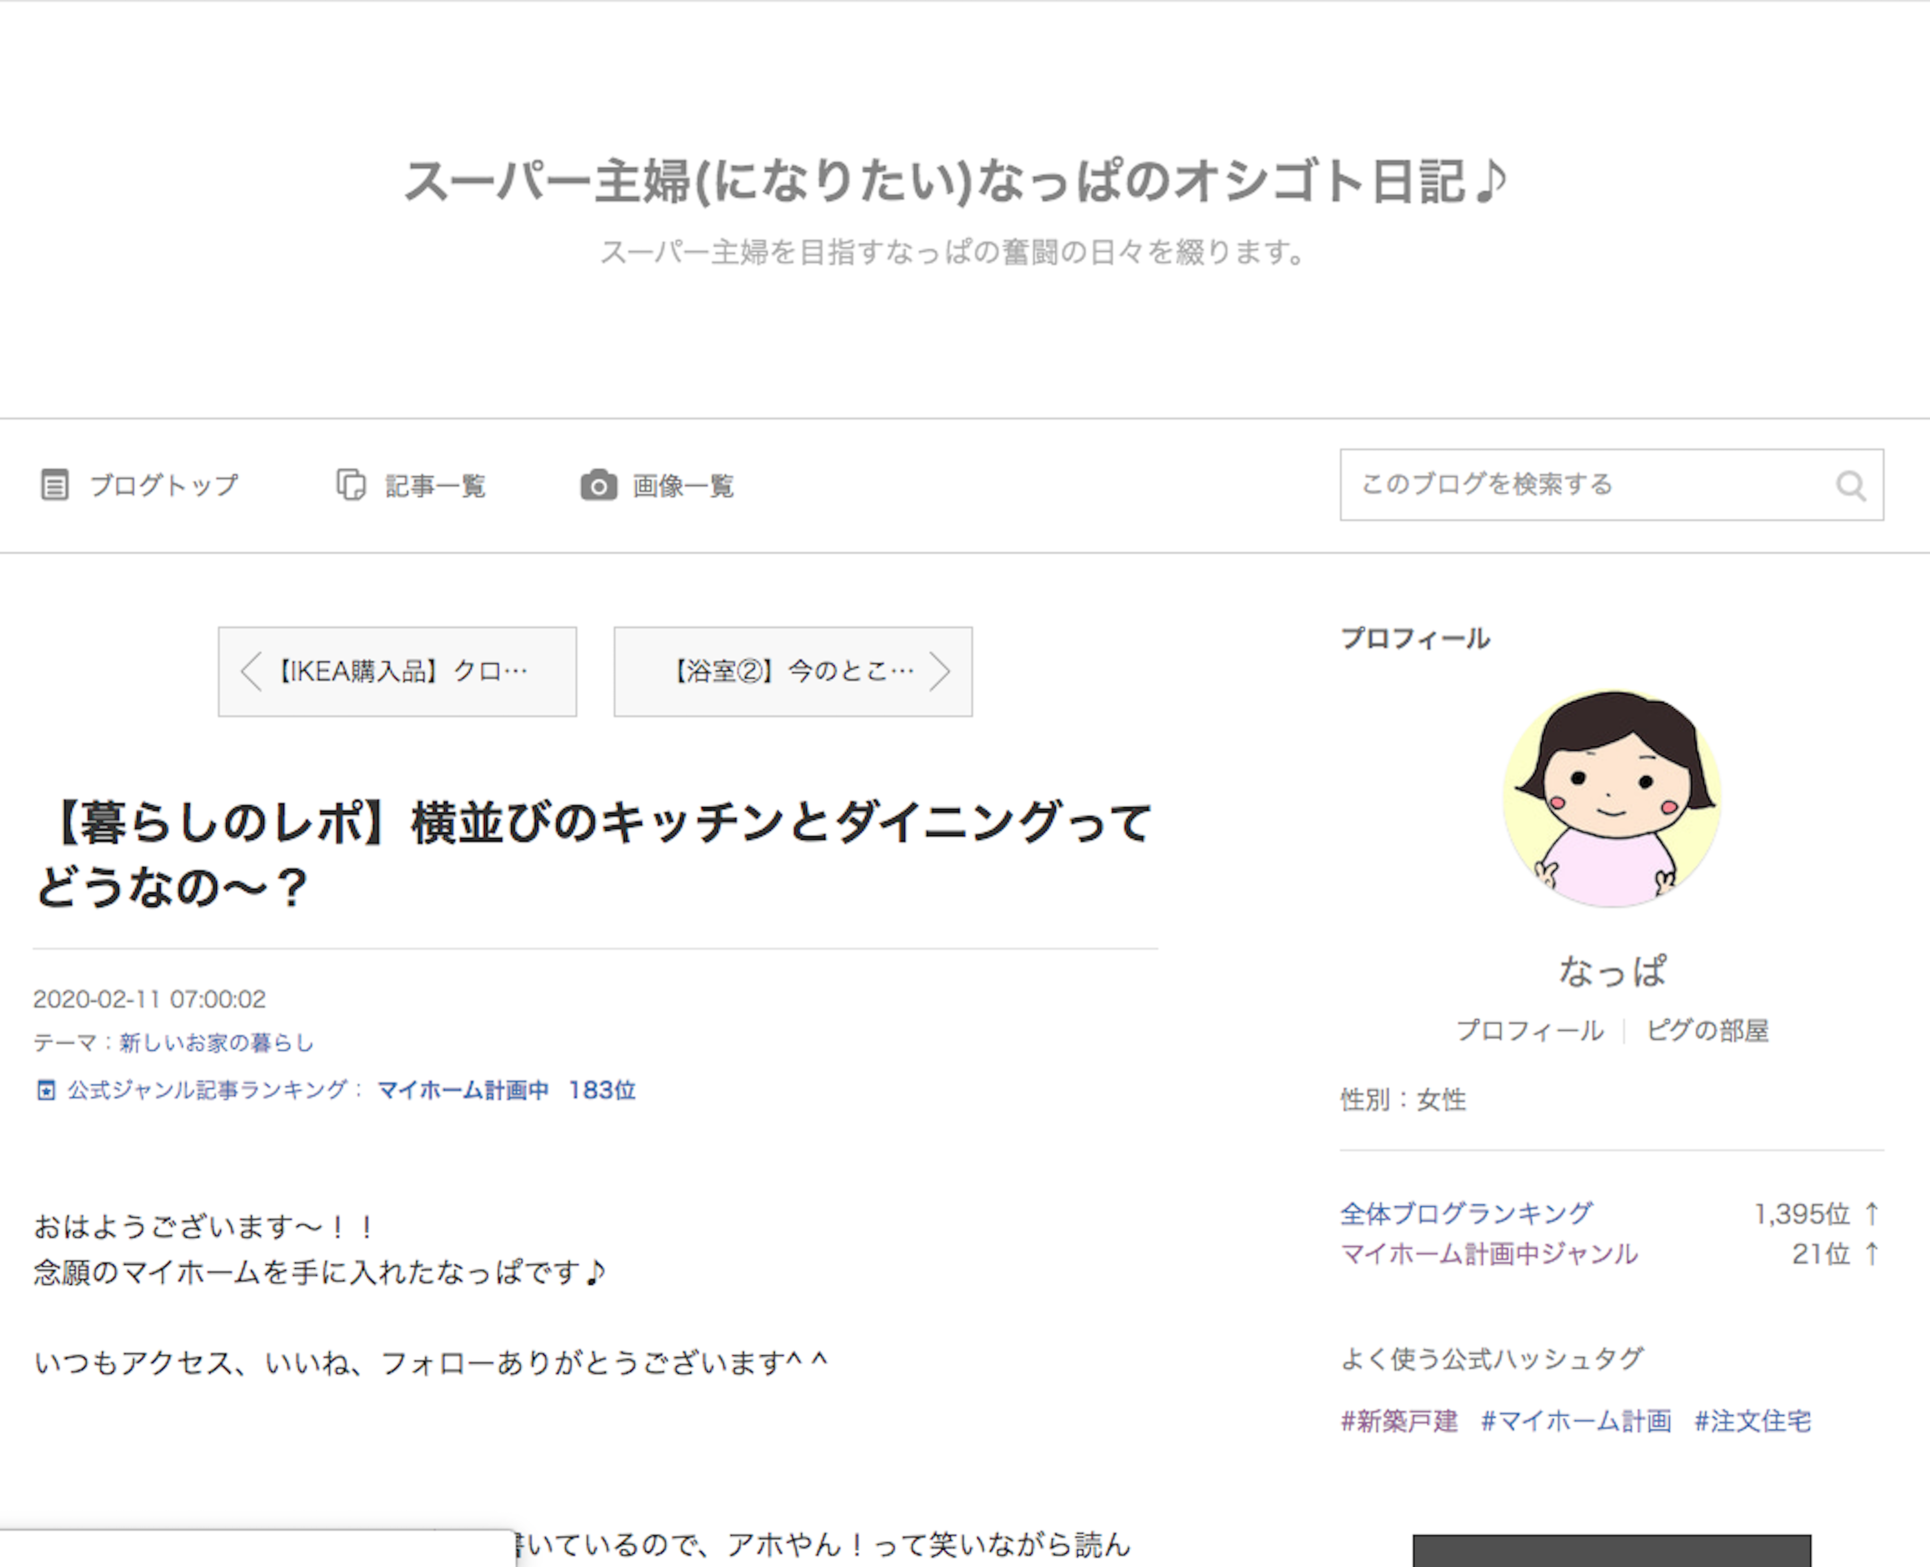The width and height of the screenshot is (1930, 1567).
Task: Select hashtag #新築戸建
Action: [x=1399, y=1422]
